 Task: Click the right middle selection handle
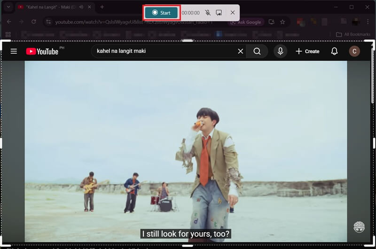pos(374,143)
